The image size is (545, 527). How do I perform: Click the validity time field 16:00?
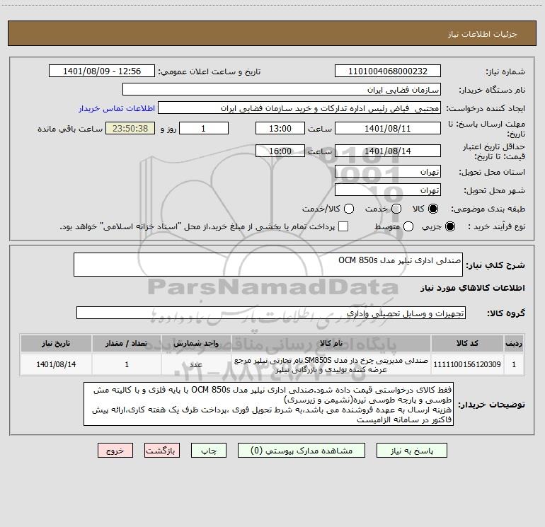click(280, 151)
